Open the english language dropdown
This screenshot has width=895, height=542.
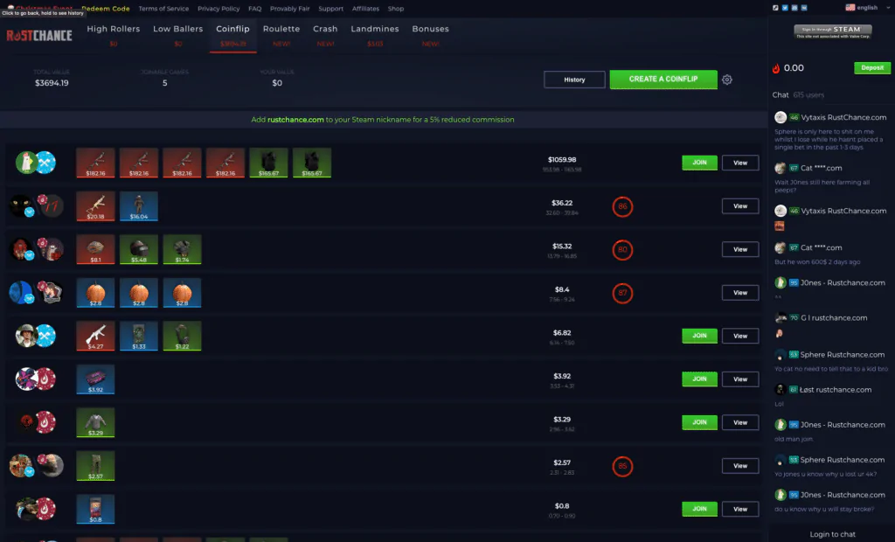pos(867,7)
